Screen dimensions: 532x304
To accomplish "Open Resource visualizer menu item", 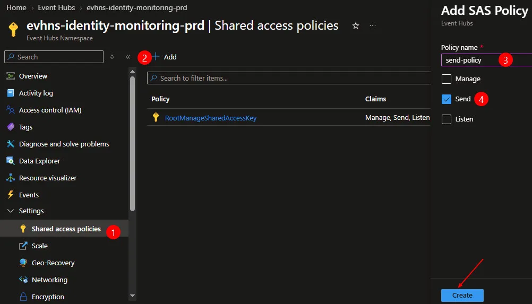I will (x=47, y=178).
